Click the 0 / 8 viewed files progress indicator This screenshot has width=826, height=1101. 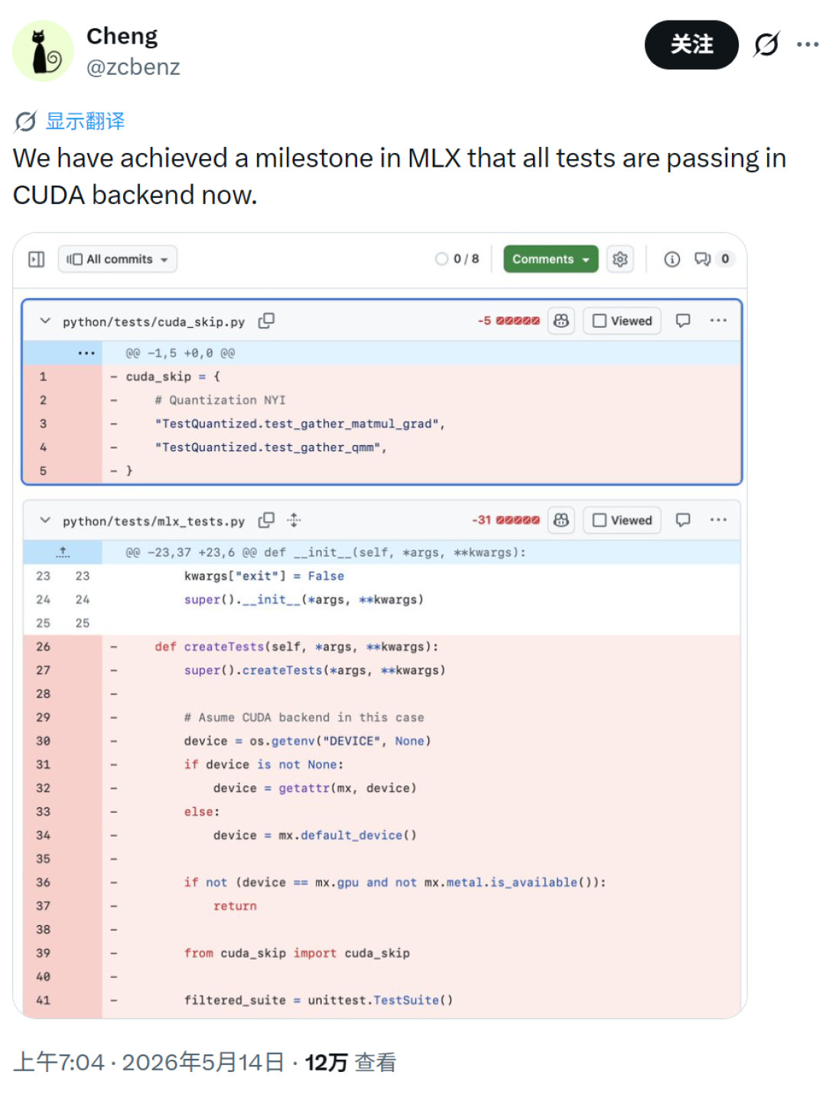(457, 259)
